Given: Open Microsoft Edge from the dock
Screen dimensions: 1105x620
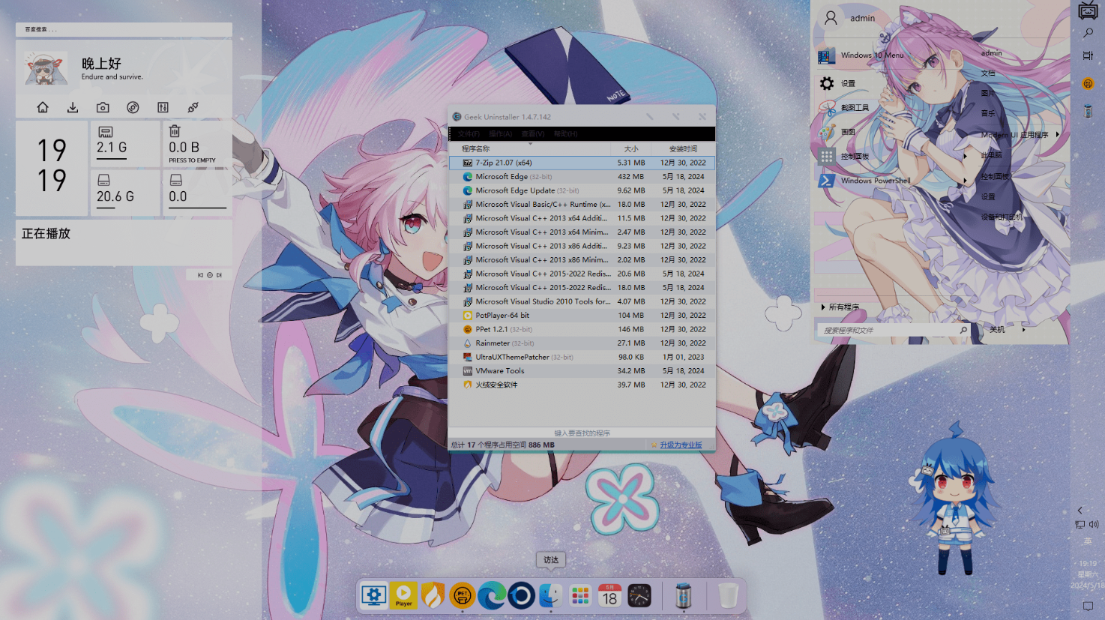Looking at the screenshot, I should (x=492, y=596).
